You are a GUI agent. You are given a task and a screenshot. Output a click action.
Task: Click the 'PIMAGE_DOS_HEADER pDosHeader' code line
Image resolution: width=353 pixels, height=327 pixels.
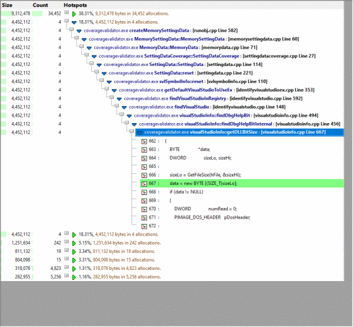click(x=212, y=217)
